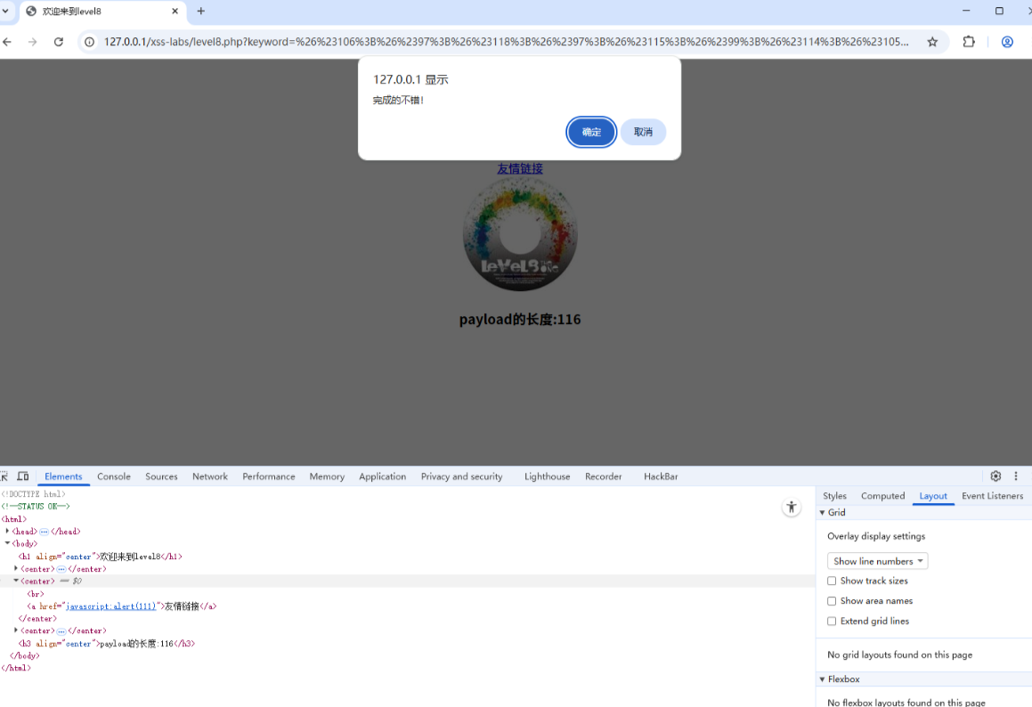
Task: Switch to the Network tab
Action: pyautogui.click(x=210, y=476)
